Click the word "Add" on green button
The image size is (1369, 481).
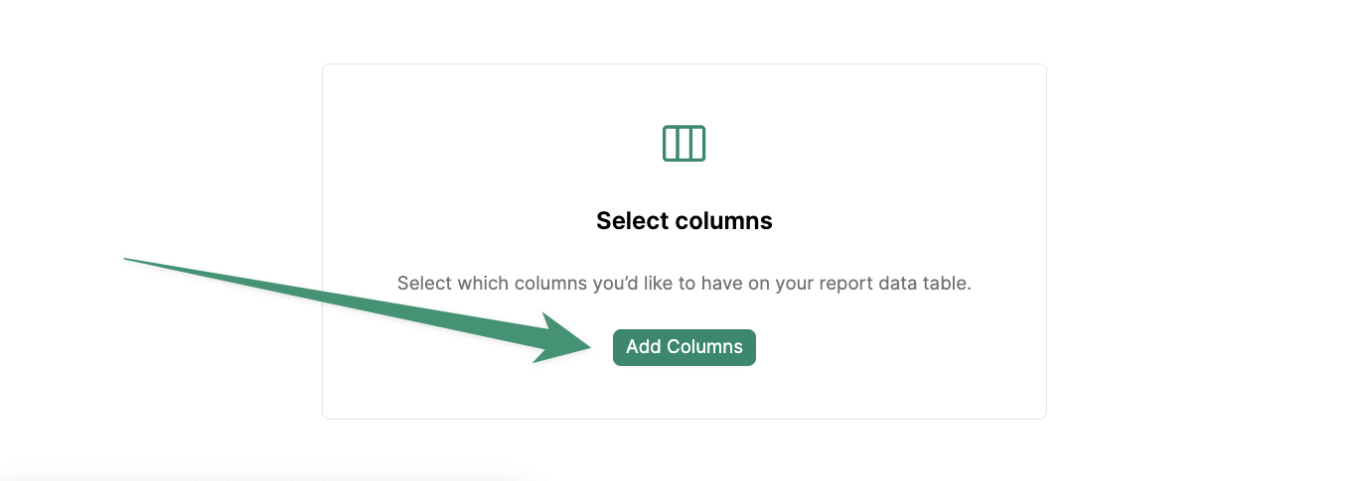coord(644,347)
